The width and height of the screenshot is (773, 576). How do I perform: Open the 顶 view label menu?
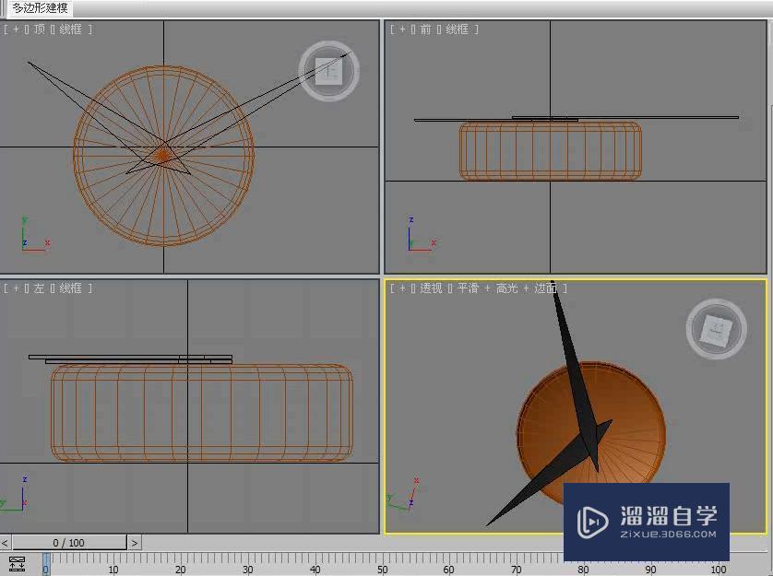pos(40,29)
